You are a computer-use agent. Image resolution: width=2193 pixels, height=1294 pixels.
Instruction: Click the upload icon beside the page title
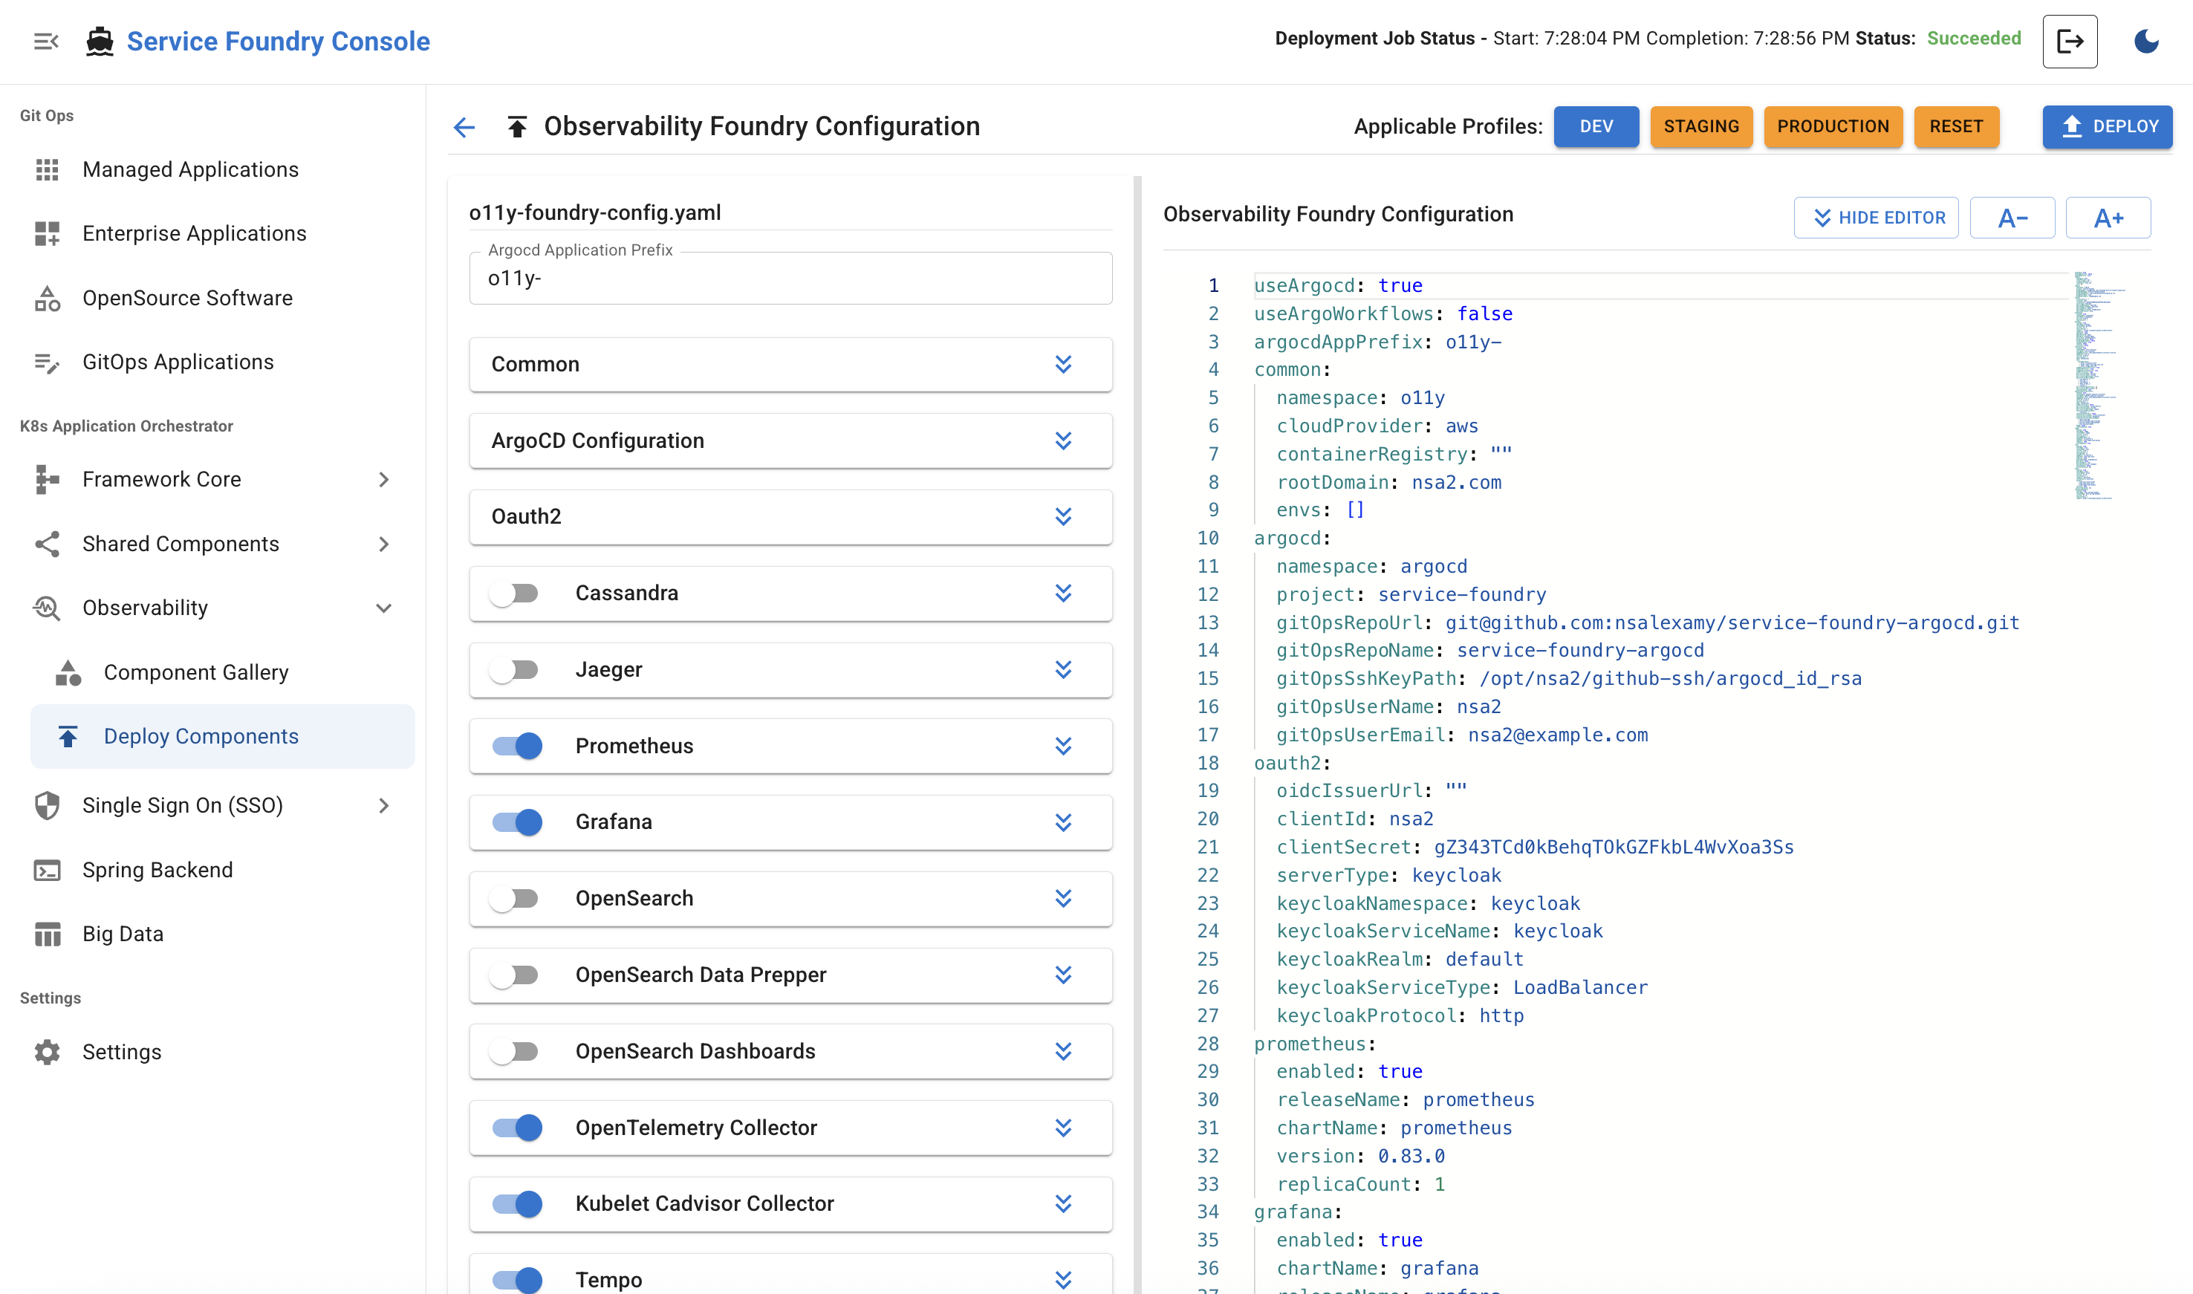[517, 127]
